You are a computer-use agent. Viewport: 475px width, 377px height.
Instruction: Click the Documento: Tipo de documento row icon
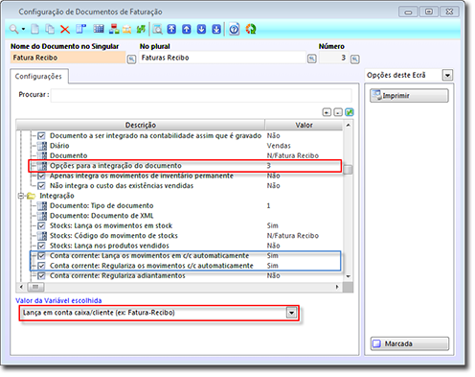click(x=42, y=205)
